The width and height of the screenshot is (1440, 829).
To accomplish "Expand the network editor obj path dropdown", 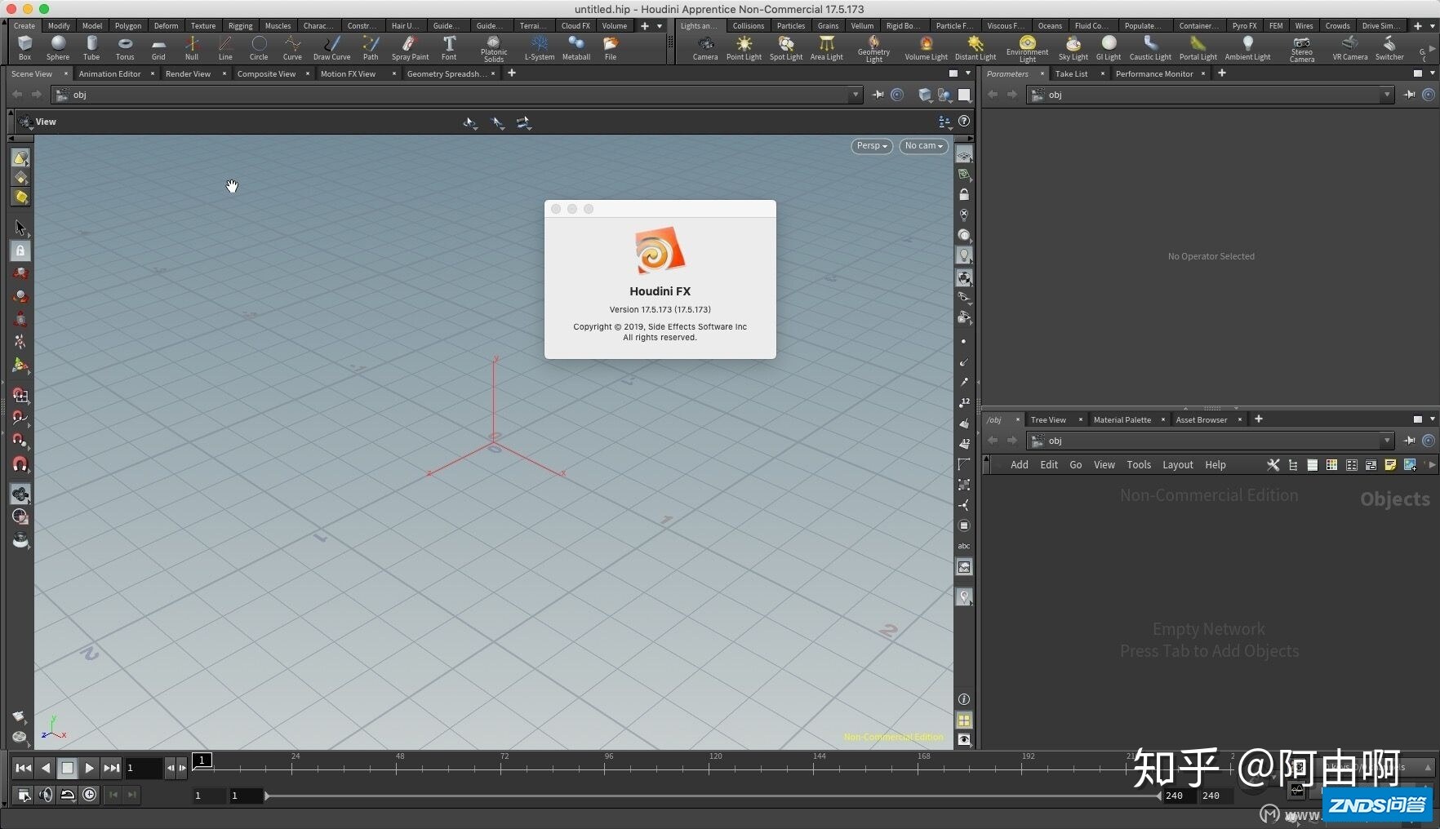I will click(1387, 441).
